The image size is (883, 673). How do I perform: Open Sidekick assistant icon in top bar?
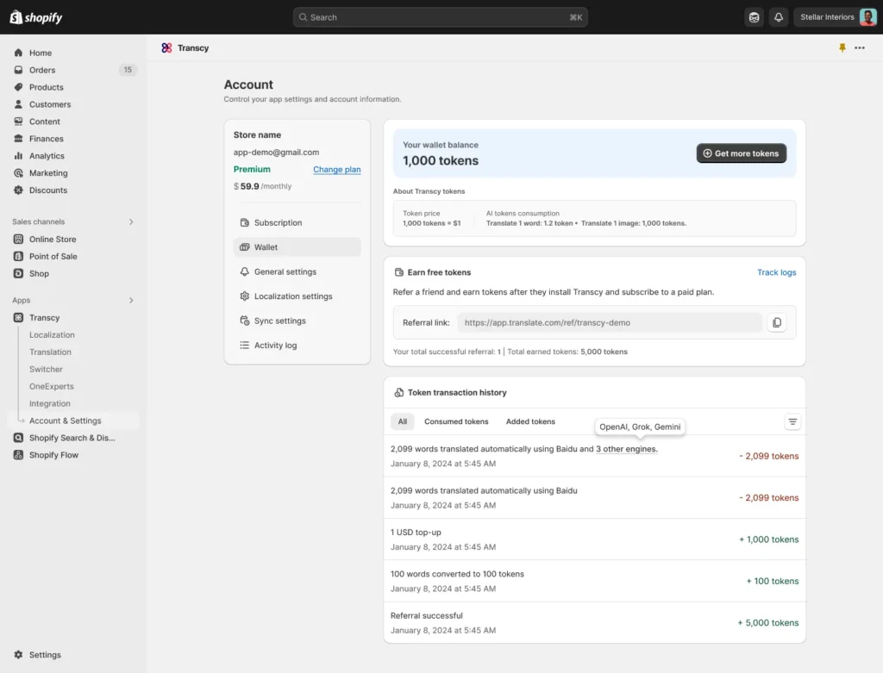754,17
